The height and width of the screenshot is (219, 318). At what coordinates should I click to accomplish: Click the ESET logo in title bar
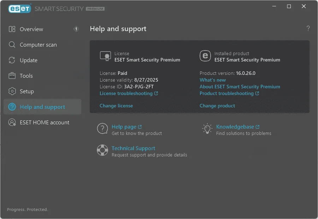pos(20,9)
